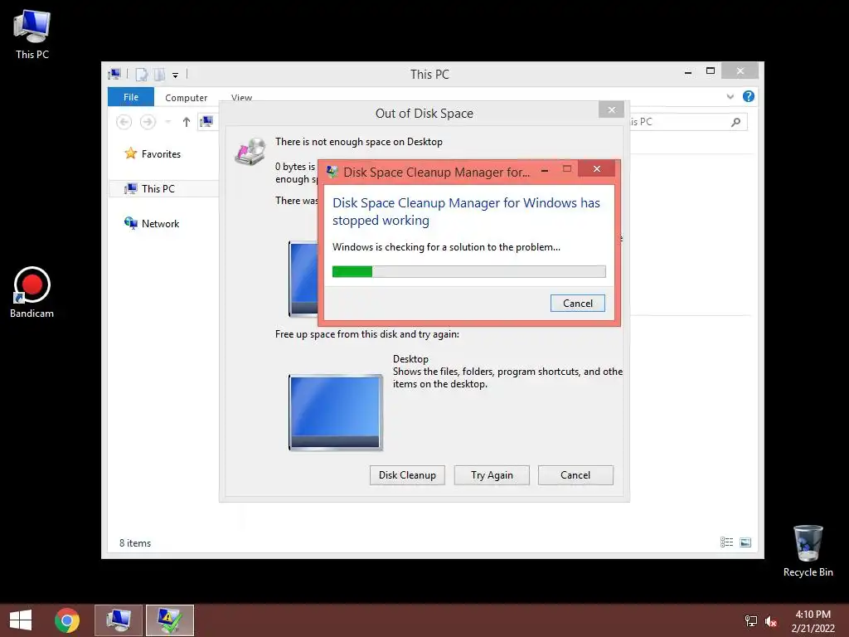Click the solution-checking progress bar
849x637 pixels.
[x=469, y=271]
